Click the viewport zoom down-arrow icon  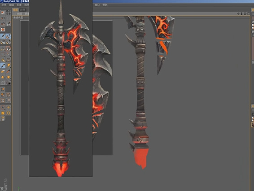pos(241,14)
